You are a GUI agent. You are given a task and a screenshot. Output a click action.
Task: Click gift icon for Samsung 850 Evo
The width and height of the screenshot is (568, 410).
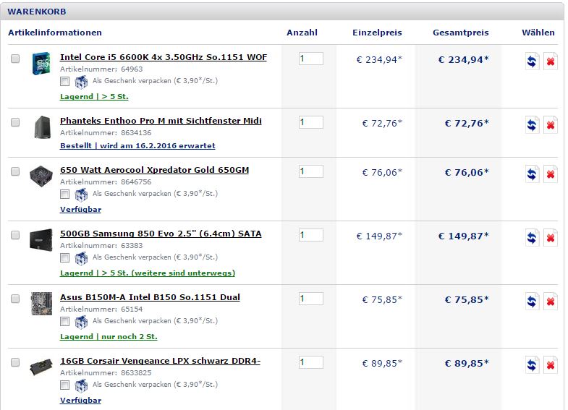pyautogui.click(x=81, y=258)
